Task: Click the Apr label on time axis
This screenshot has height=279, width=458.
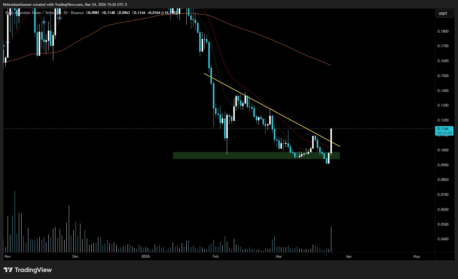Action: [349, 256]
